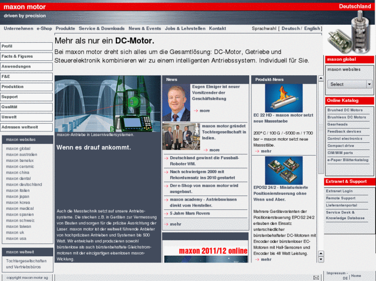Screen dimensions: 376x281
Task: Go to maxon schweiz website
Action: 20,221
